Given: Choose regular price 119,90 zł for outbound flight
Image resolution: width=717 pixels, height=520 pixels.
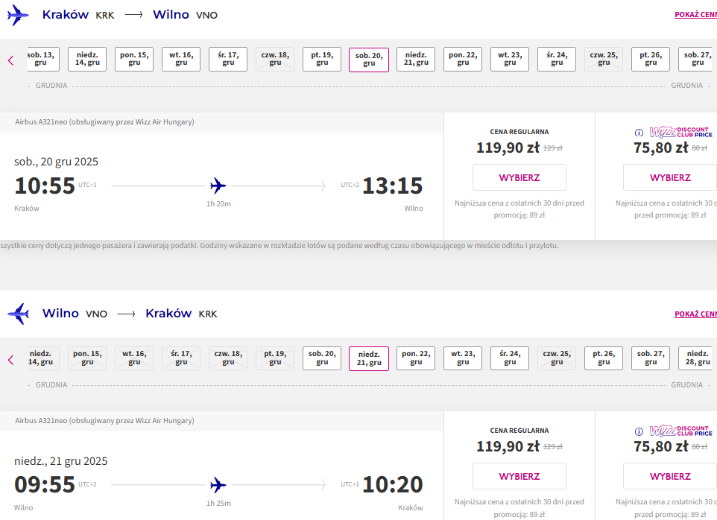Looking at the screenshot, I should 519,178.
